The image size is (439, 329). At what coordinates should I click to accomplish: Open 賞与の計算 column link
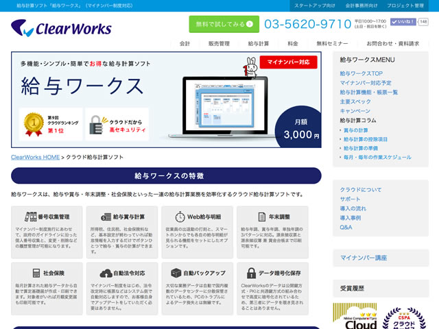(x=355, y=130)
